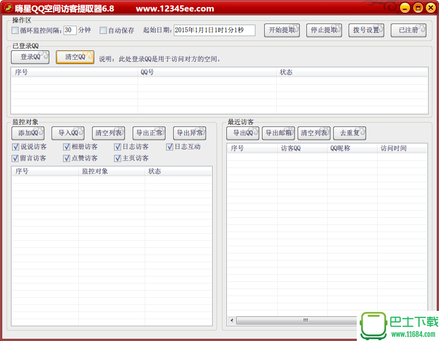Click the monitoring interval minutes field
439x341 pixels.
pyautogui.click(x=70, y=30)
